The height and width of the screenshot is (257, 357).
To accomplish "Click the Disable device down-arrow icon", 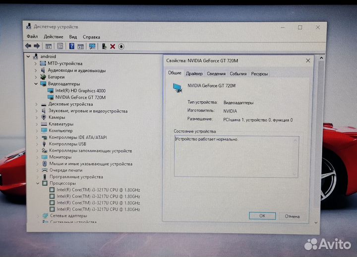I will pyautogui.click(x=121, y=46).
